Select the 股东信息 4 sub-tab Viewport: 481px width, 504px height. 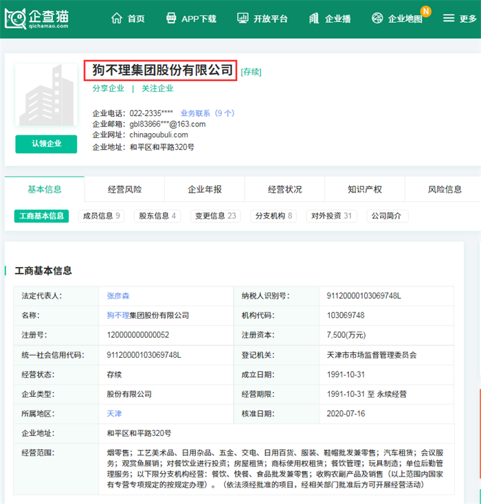pyautogui.click(x=157, y=216)
